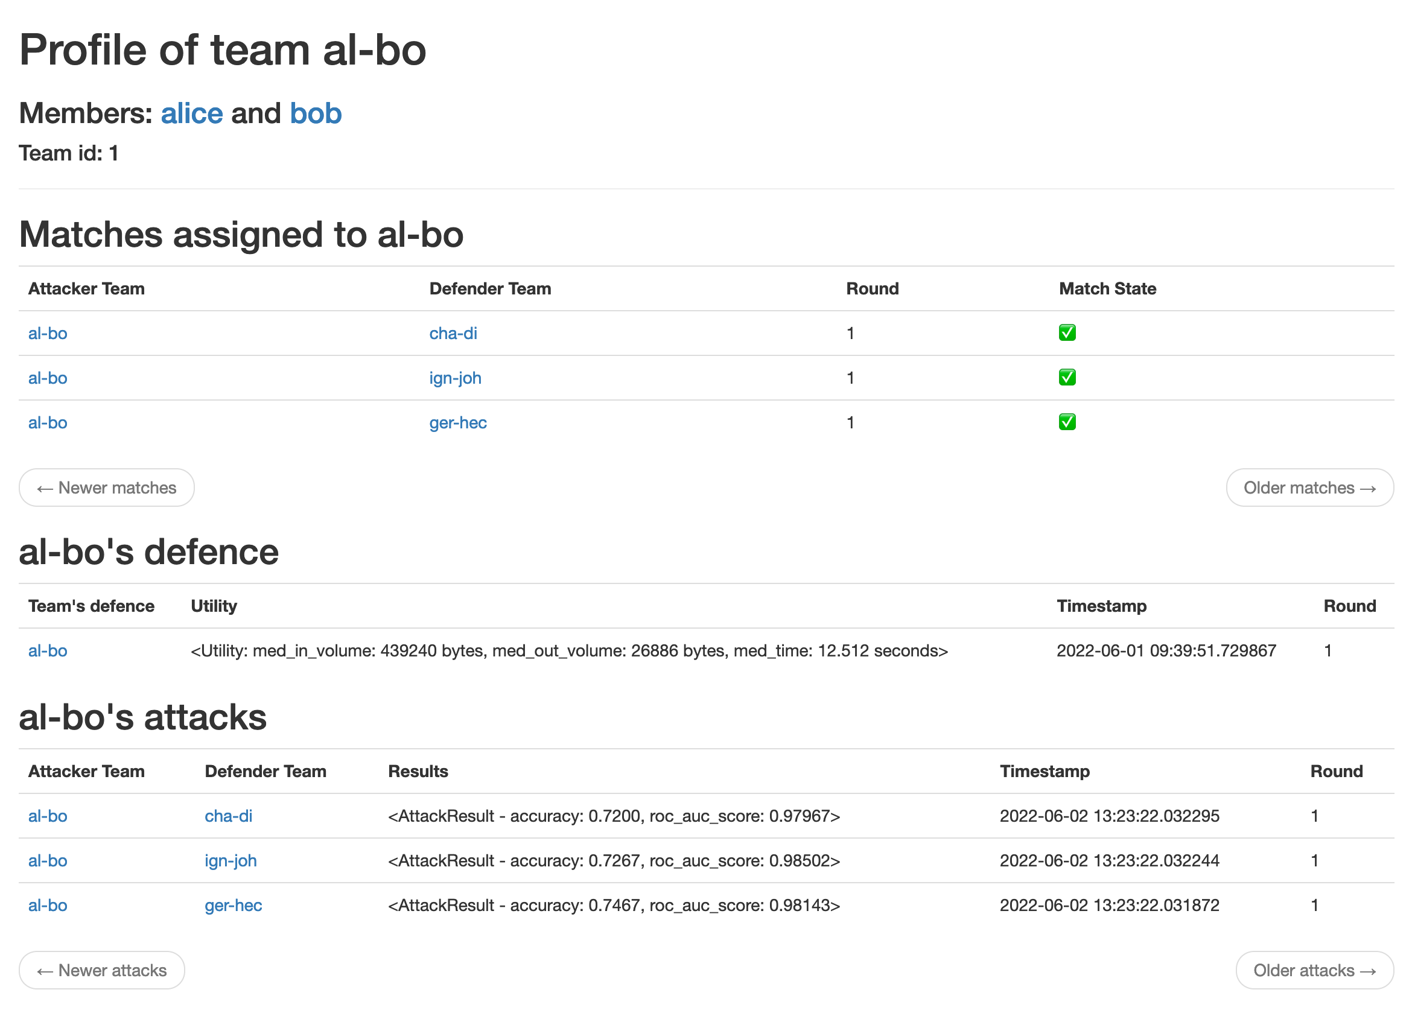Screen dimensions: 1412x1013
Task: Load Newer attacks page
Action: (102, 970)
